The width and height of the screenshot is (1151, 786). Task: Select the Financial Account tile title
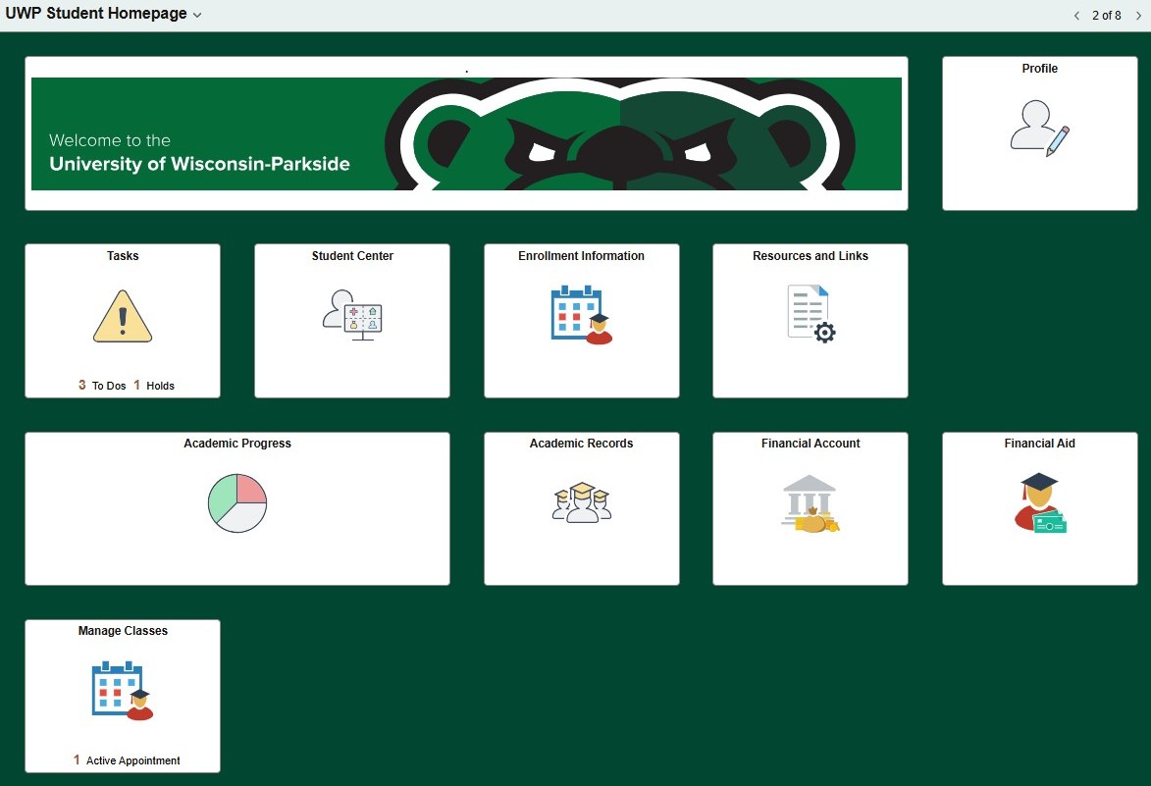[811, 444]
